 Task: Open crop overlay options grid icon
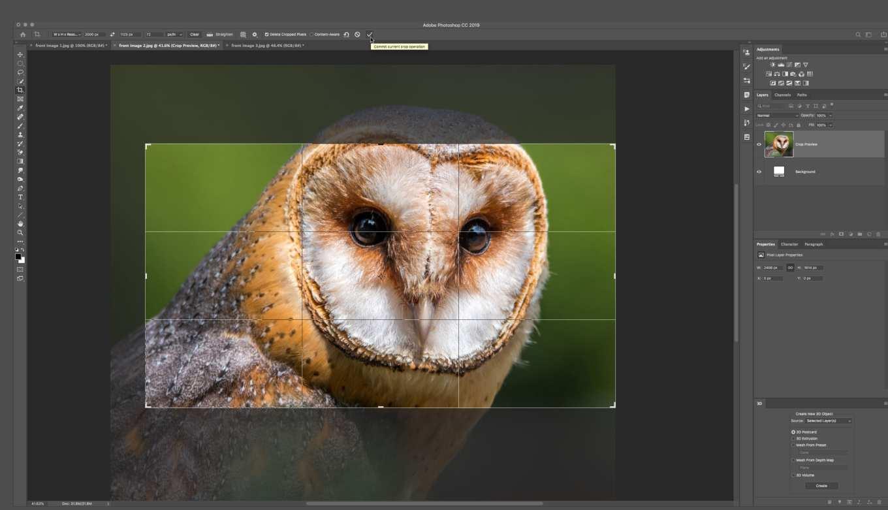243,35
